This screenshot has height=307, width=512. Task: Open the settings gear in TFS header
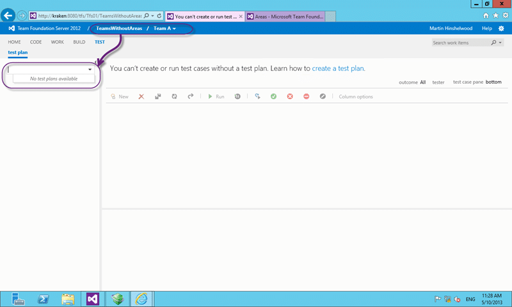[x=501, y=29]
